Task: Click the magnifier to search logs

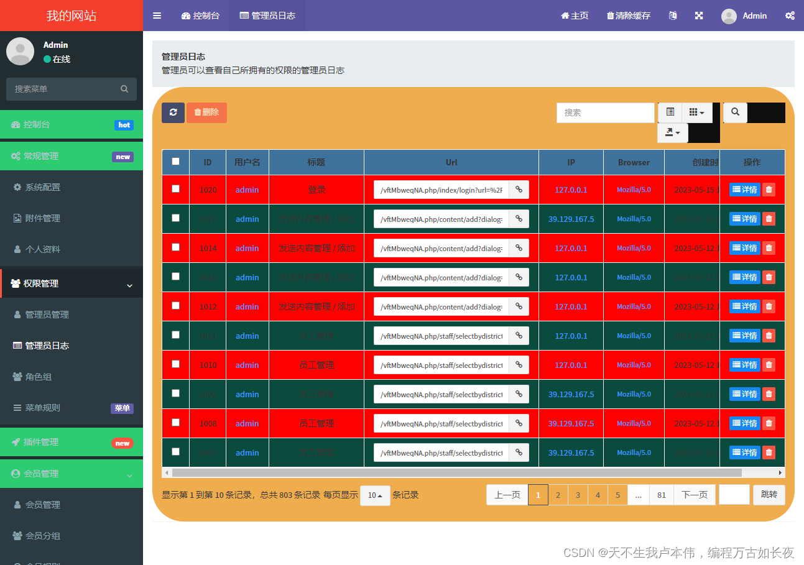Action: 734,113
